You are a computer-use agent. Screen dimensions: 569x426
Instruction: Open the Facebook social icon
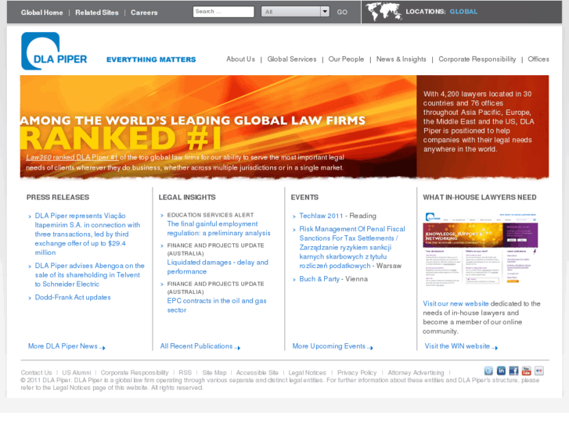tap(514, 371)
